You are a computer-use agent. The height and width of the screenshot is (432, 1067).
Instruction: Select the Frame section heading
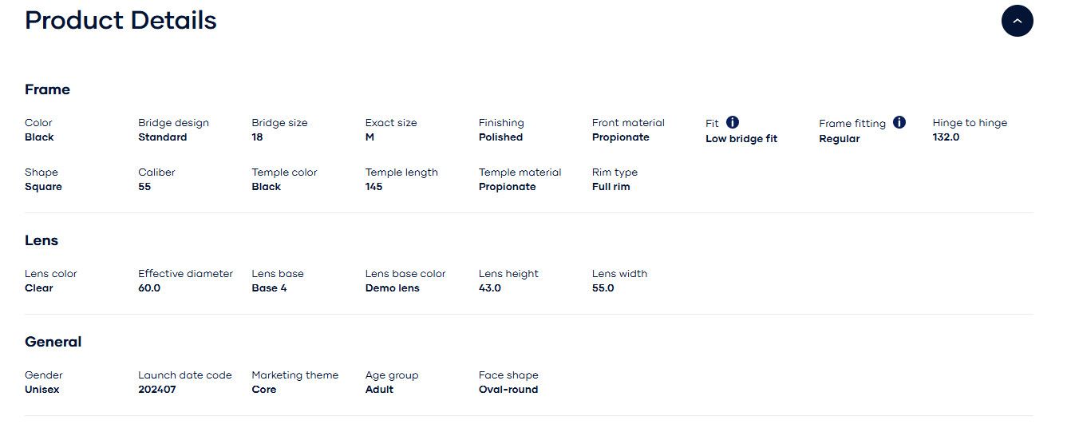(x=47, y=89)
